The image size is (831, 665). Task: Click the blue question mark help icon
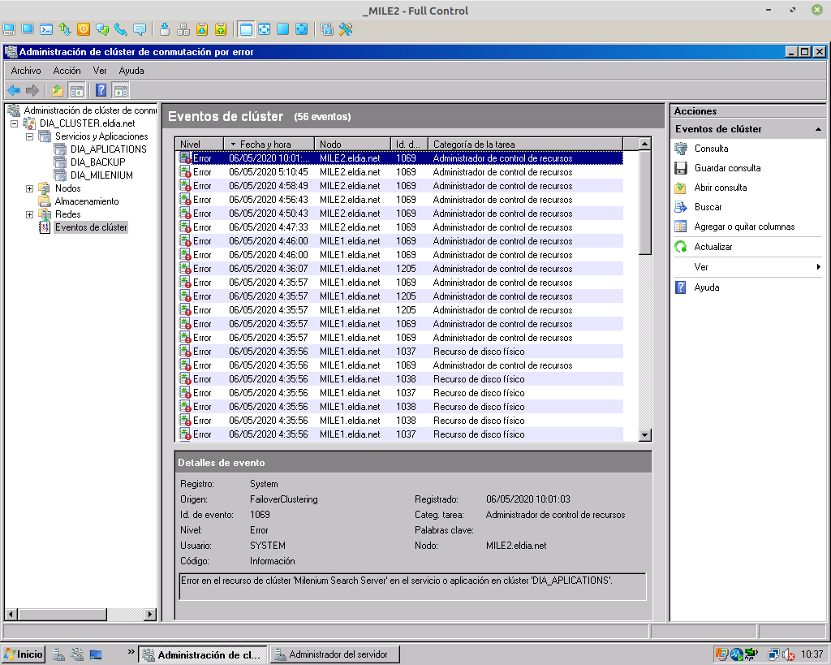coord(101,90)
